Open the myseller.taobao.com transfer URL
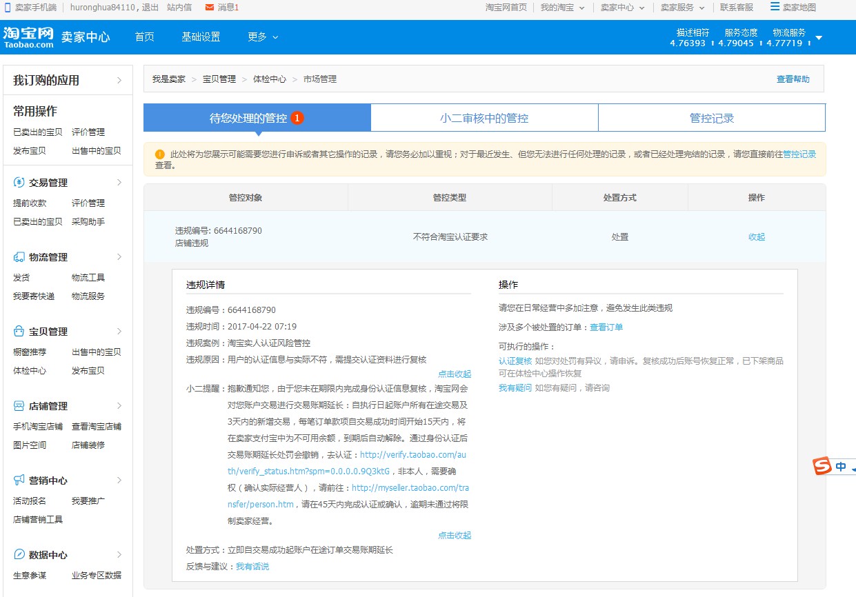 tap(349, 496)
